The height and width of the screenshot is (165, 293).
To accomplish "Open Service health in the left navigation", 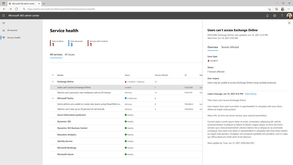I will [14, 38].
